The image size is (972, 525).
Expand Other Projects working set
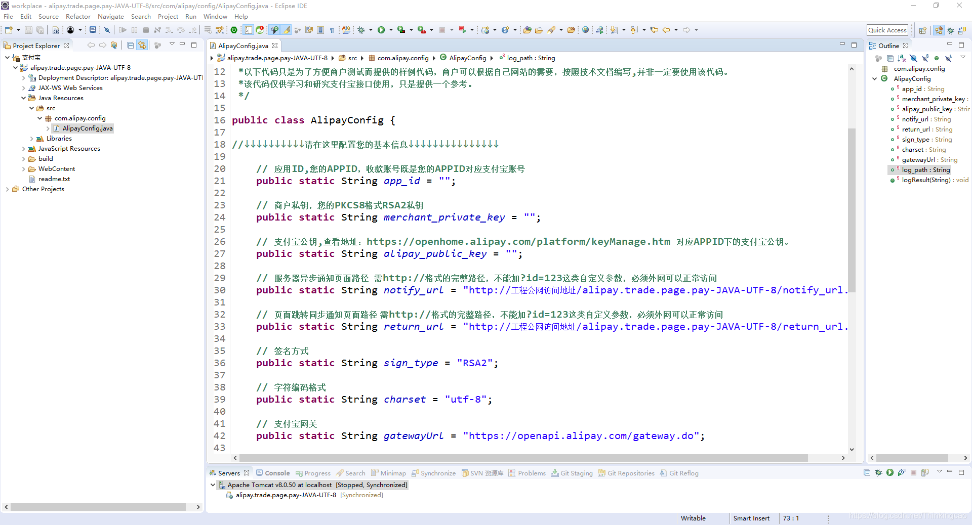(7, 189)
